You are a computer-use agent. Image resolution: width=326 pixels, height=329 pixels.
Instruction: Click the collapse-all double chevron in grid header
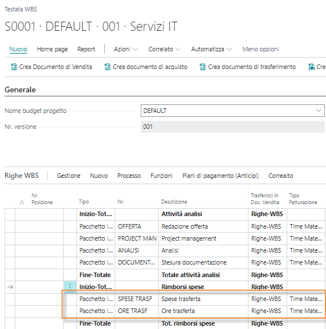[x=22, y=202]
